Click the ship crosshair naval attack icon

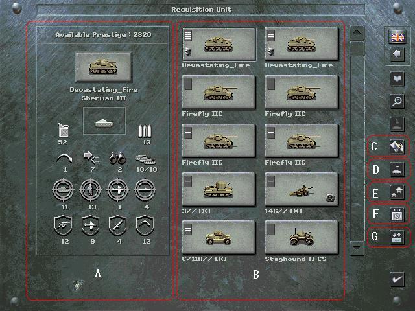click(145, 190)
